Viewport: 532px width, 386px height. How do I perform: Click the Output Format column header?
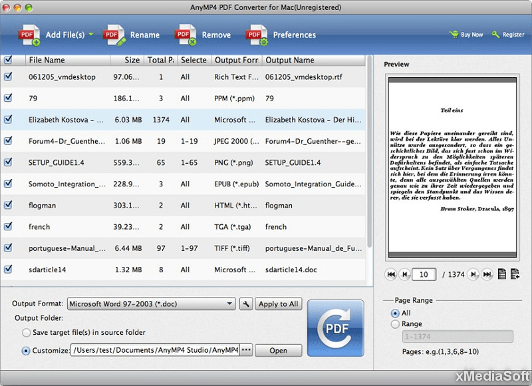click(x=237, y=60)
